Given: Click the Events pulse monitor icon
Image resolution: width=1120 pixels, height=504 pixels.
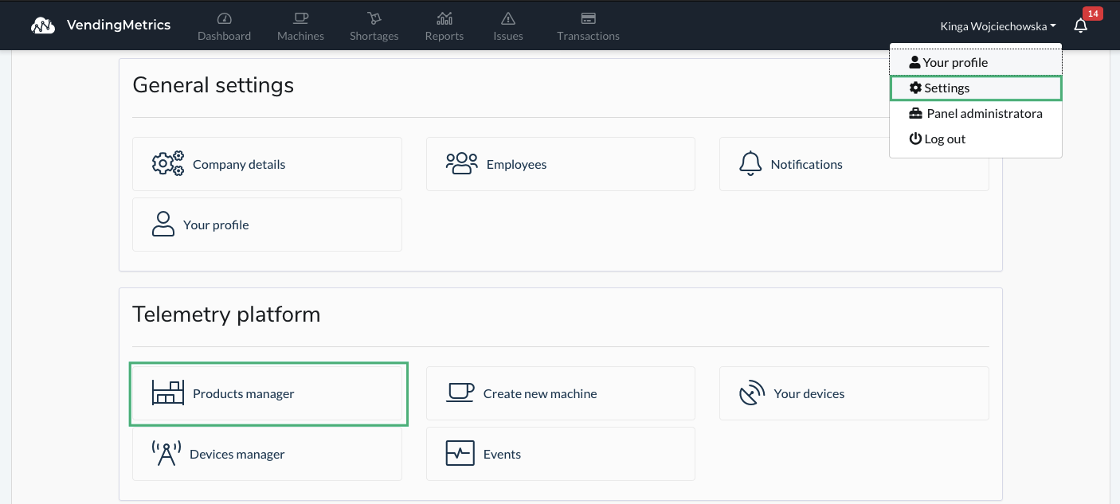Looking at the screenshot, I should point(460,453).
